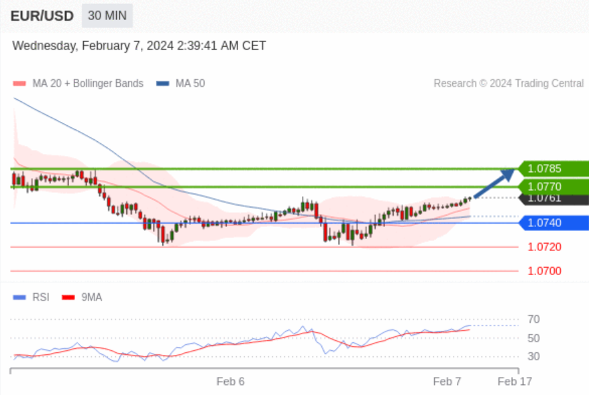Click the Feb 7 date axis label

click(x=447, y=382)
